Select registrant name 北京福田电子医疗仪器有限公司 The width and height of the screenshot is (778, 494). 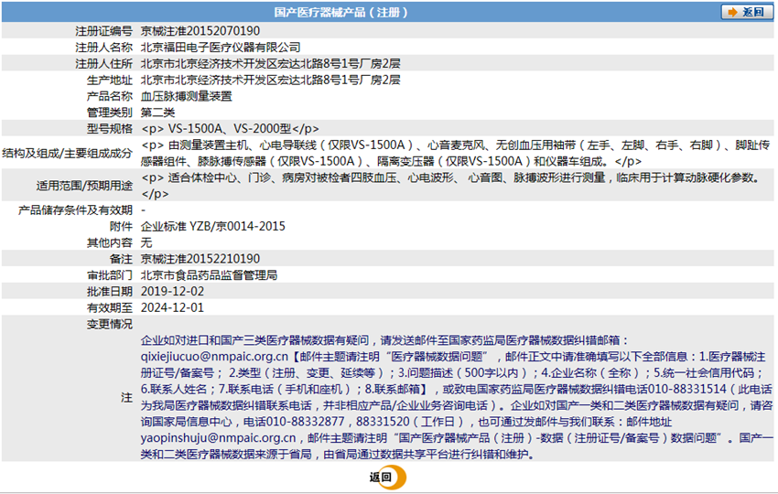[221, 48]
